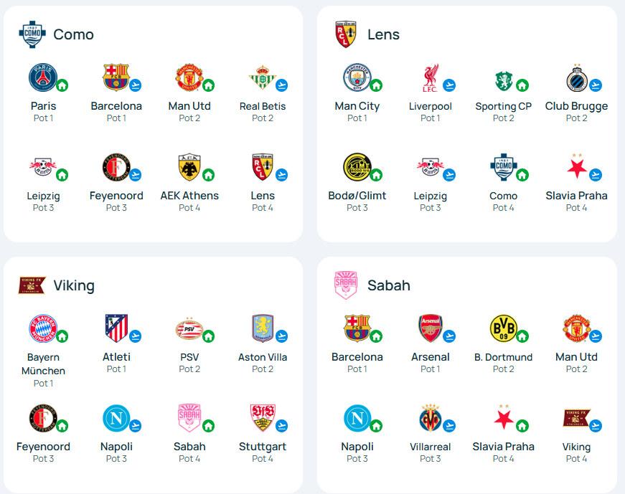Click the Paris Saint-Germain crest in Como card

pos(42,77)
